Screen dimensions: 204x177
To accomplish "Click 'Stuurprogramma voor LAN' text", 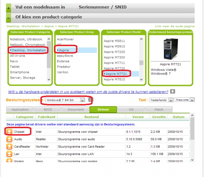I will (x=76, y=154).
